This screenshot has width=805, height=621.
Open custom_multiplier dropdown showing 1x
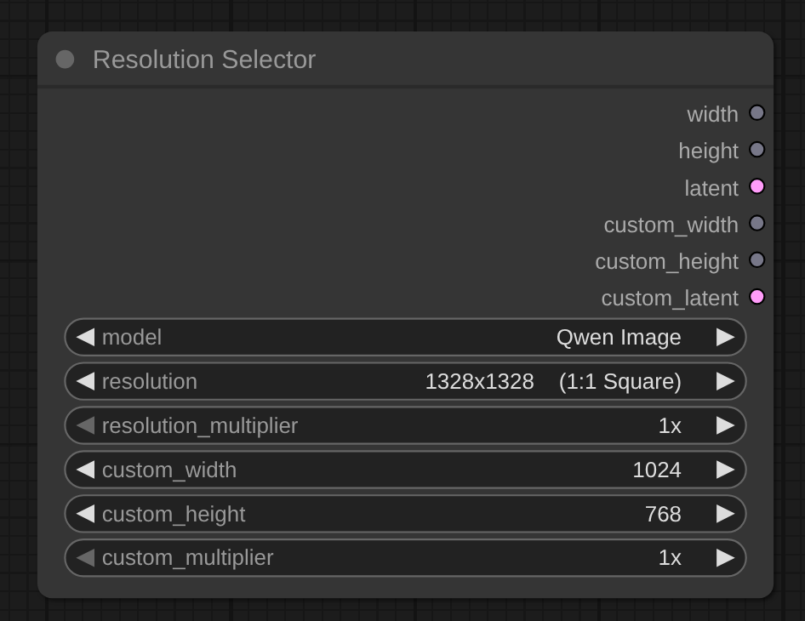[x=405, y=558]
